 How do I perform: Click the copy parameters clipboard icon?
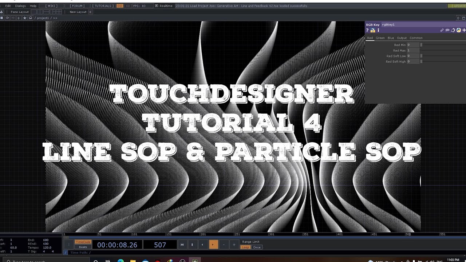click(453, 30)
